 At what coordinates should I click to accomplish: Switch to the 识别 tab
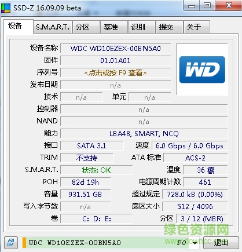(x=142, y=27)
